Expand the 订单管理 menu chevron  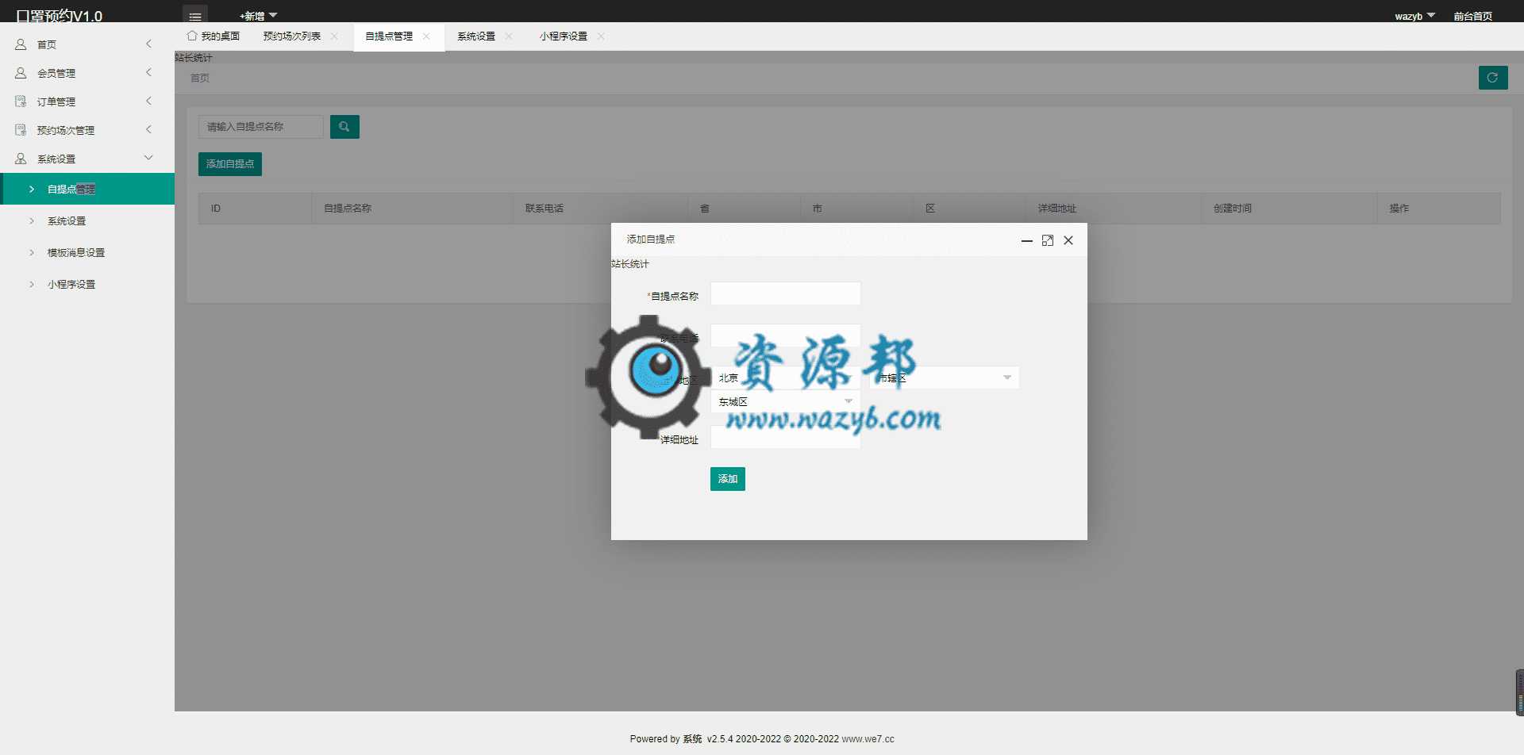point(148,101)
